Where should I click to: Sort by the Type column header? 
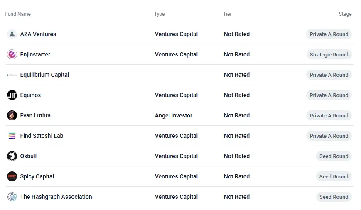159,14
